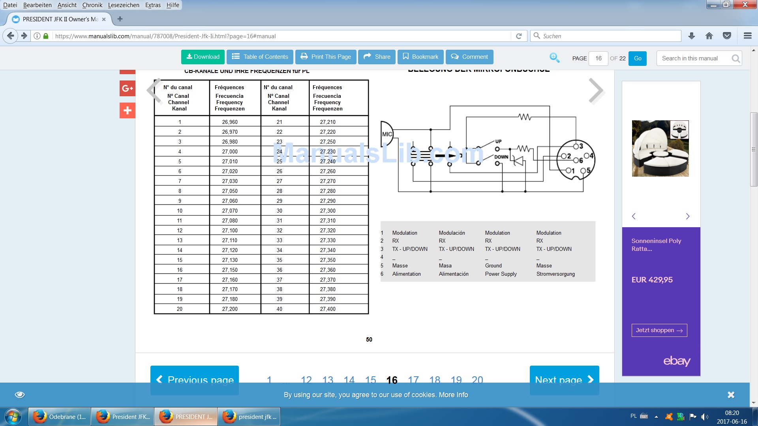This screenshot has height=426, width=758.
Task: Go to next manual page chevron
Action: (x=596, y=91)
